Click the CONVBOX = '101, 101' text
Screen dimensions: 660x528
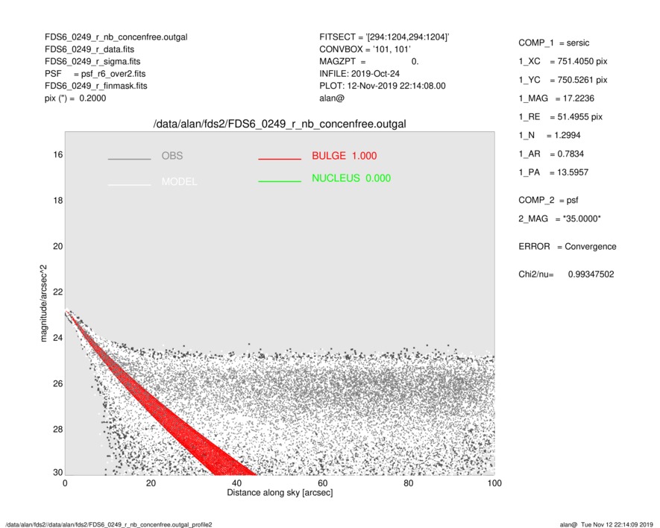click(x=365, y=49)
